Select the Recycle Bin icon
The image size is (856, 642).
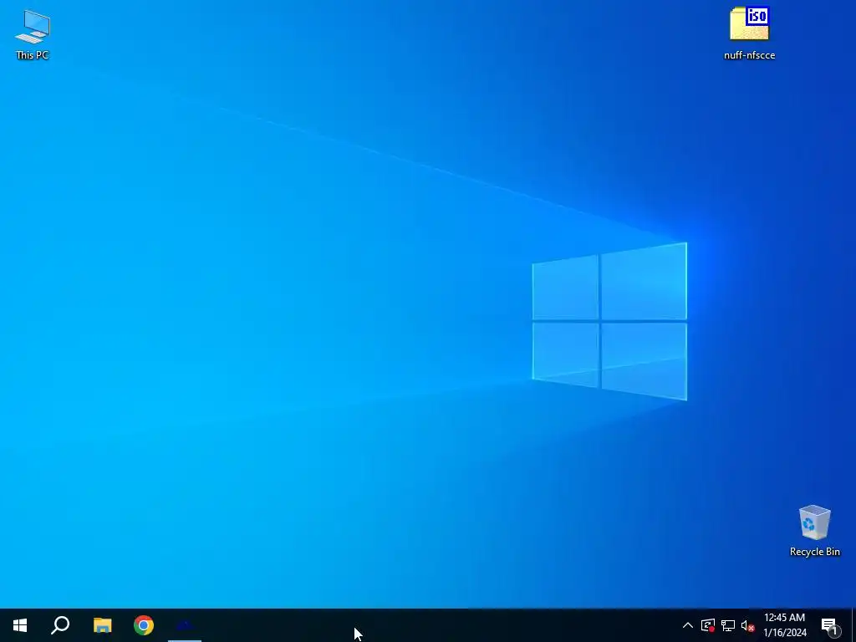click(x=814, y=530)
